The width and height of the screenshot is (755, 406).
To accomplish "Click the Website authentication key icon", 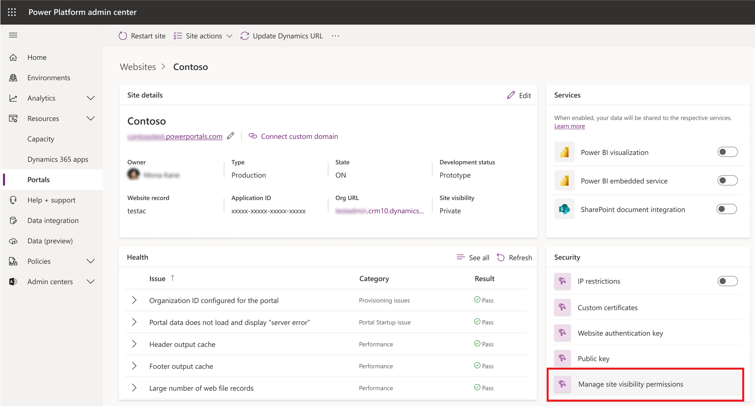I will click(562, 333).
